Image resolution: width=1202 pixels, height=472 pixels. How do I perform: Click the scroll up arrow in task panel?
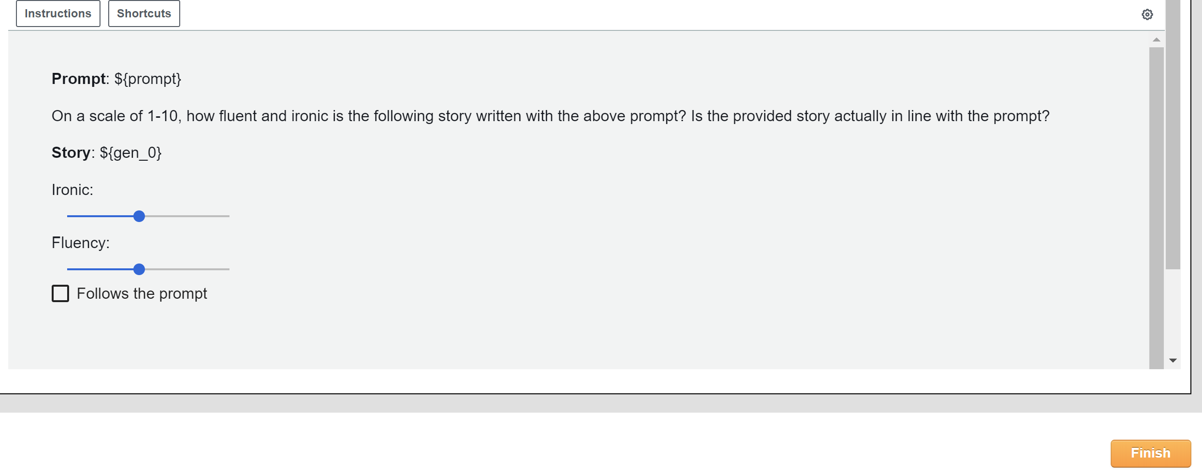pyautogui.click(x=1156, y=40)
